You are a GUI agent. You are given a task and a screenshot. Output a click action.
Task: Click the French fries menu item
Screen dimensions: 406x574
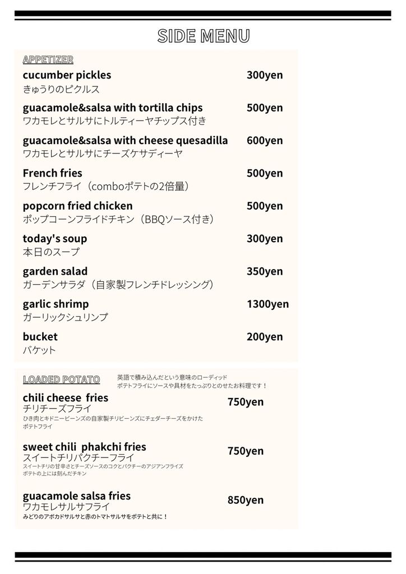pyautogui.click(x=52, y=173)
